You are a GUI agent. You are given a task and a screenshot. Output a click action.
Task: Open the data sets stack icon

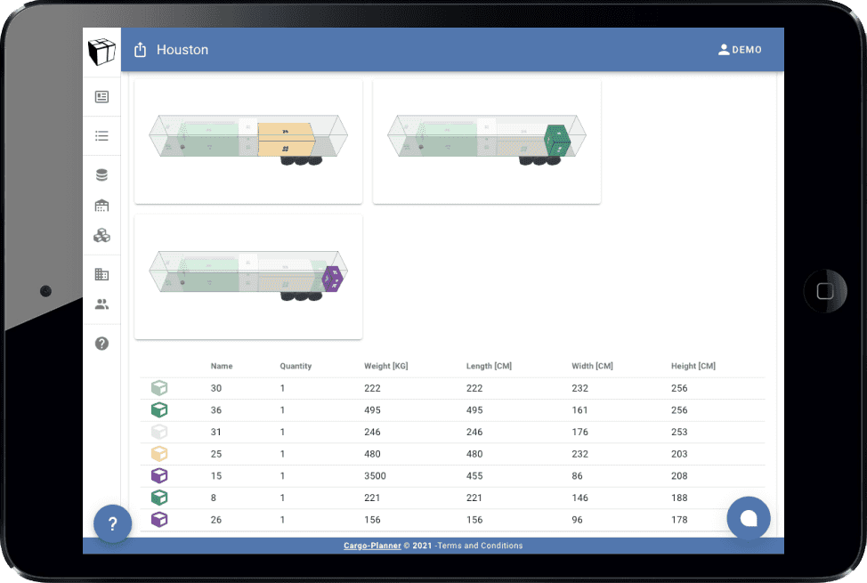tap(101, 174)
